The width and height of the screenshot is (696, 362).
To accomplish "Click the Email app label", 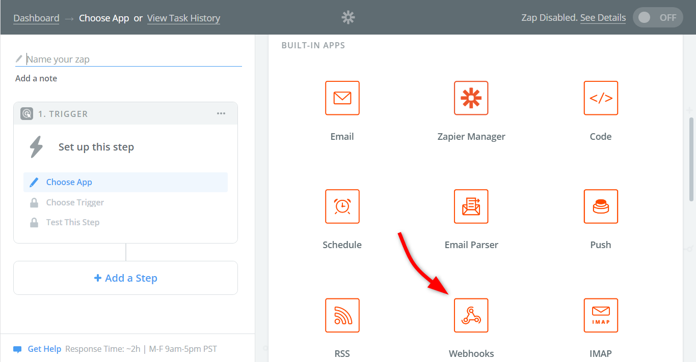I will coord(342,137).
